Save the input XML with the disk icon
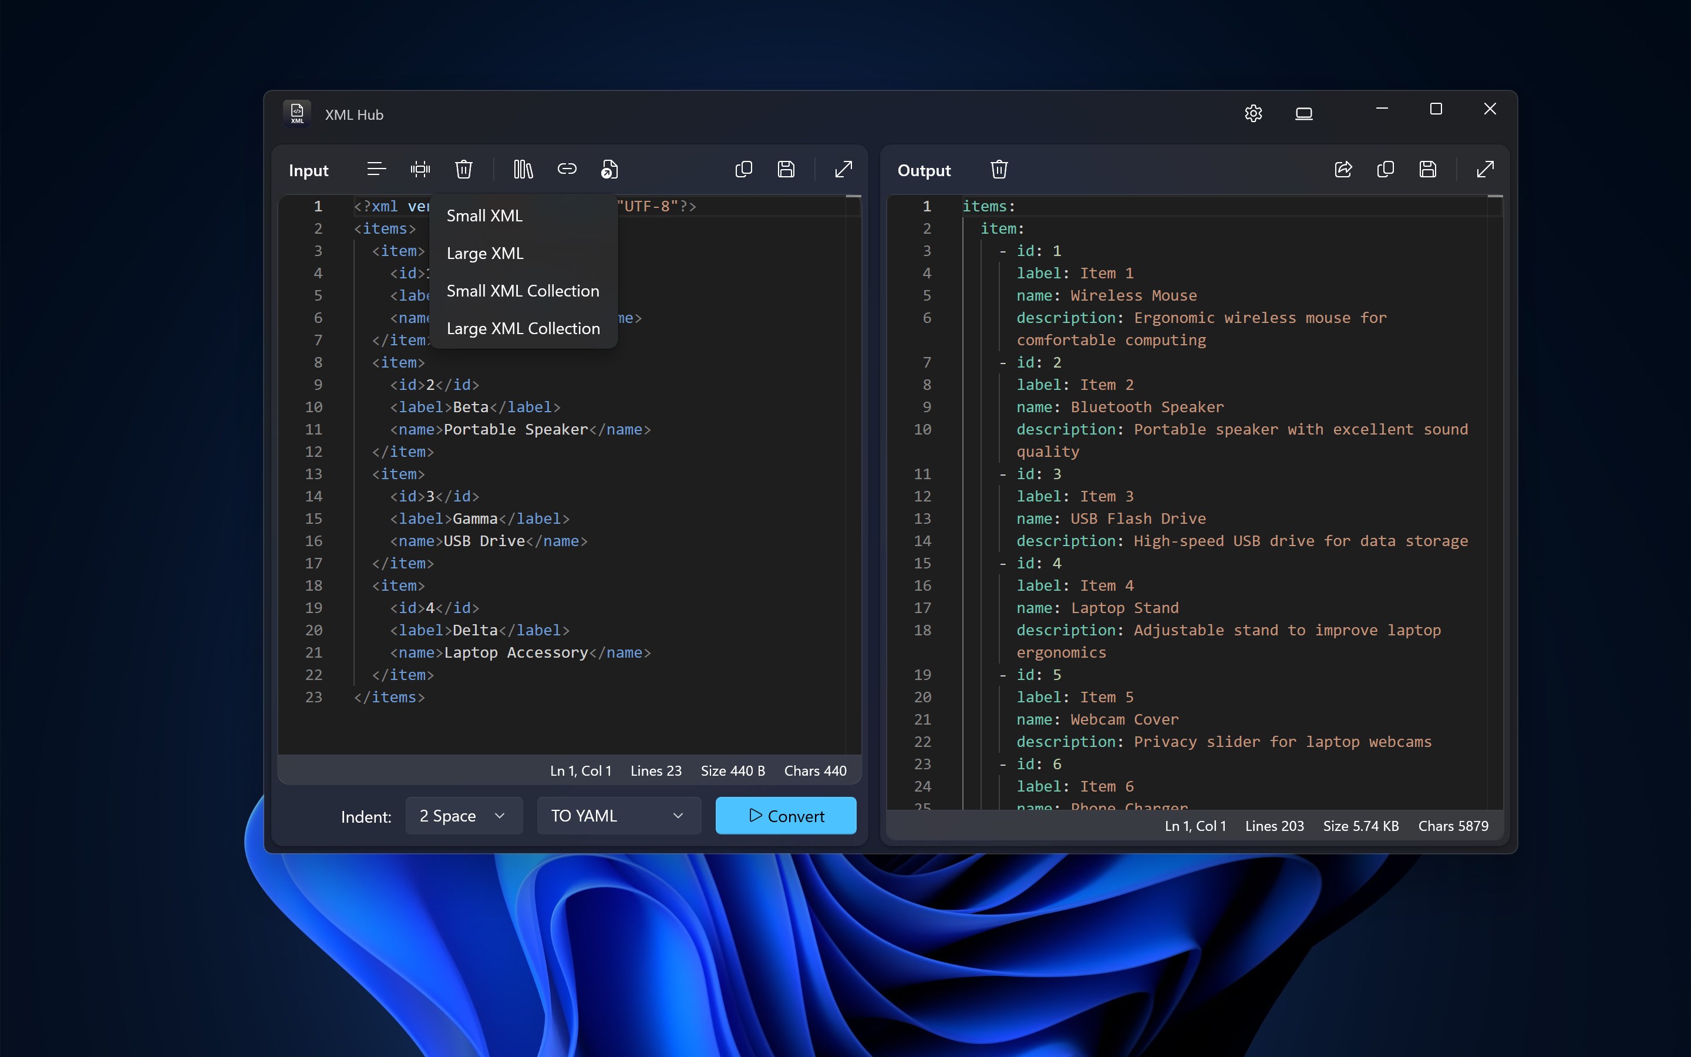This screenshot has width=1691, height=1057. 787,169
